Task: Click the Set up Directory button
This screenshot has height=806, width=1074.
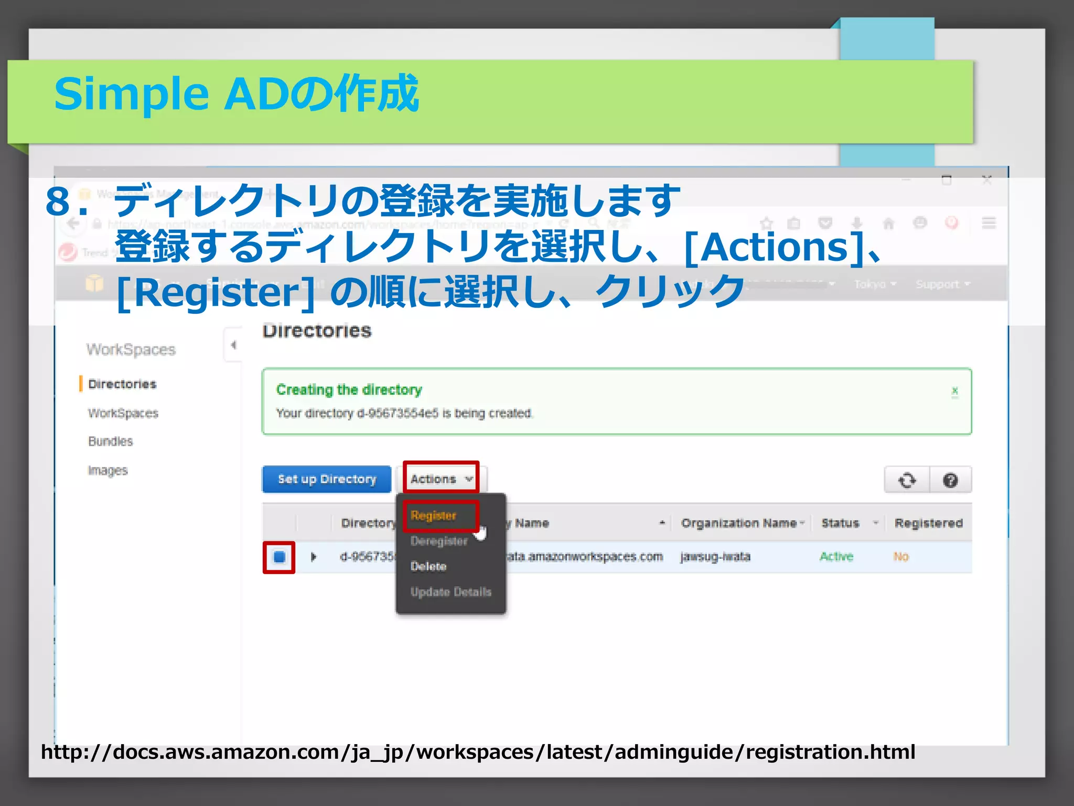Action: [x=326, y=479]
